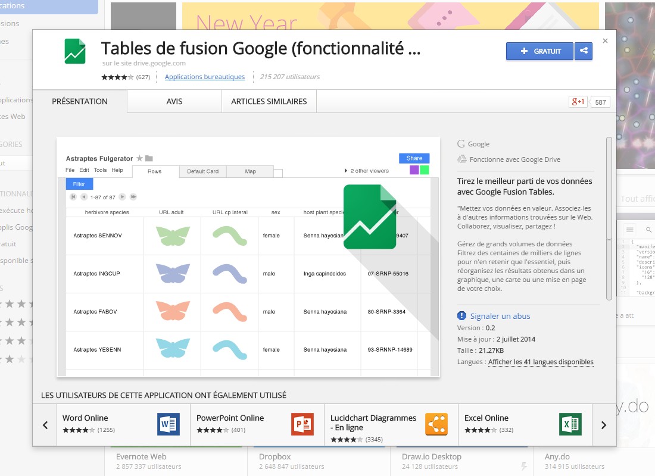Click the green viewer color swatch
The width and height of the screenshot is (655, 476).
425,170
